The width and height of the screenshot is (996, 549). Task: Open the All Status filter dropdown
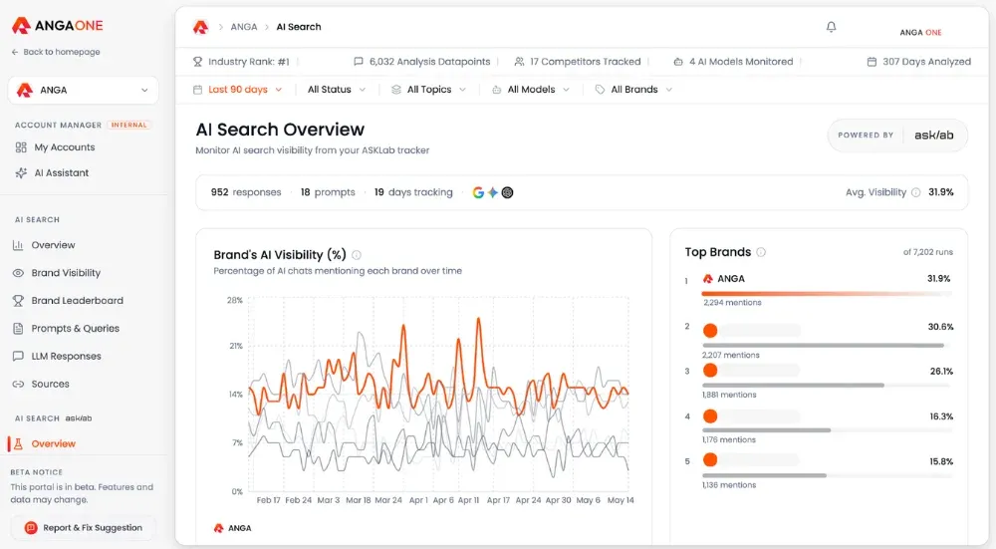pos(337,90)
